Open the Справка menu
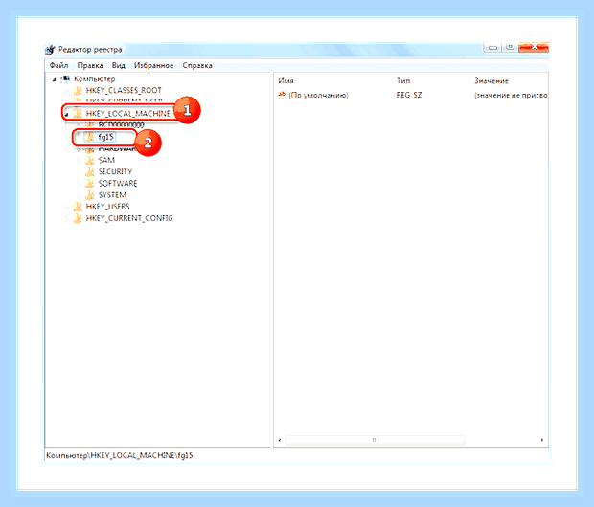The width and height of the screenshot is (594, 507). [197, 65]
